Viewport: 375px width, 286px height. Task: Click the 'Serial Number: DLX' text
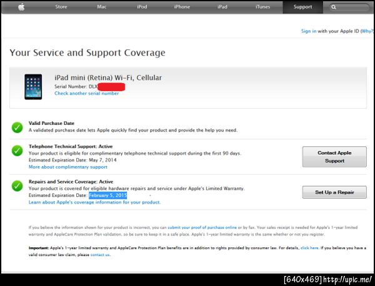point(76,87)
